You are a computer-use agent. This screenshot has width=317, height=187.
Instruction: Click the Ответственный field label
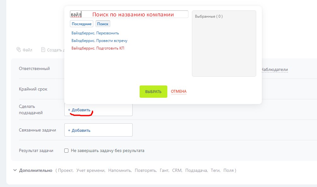[x=34, y=69]
